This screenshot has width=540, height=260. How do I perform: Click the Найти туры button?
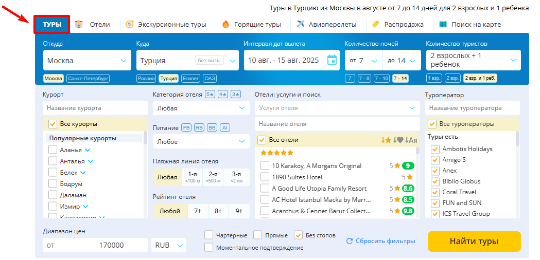click(x=474, y=241)
